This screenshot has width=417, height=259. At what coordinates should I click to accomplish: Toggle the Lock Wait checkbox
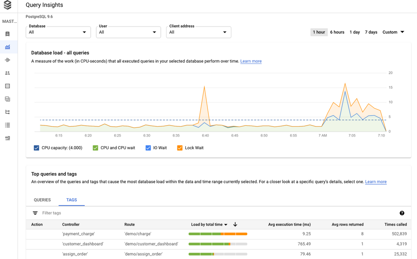180,148
